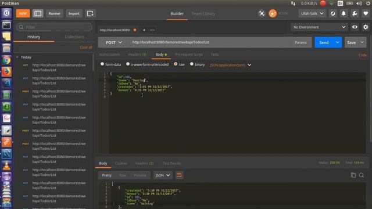Open the settings wrench icon

pyautogui.click(x=355, y=13)
